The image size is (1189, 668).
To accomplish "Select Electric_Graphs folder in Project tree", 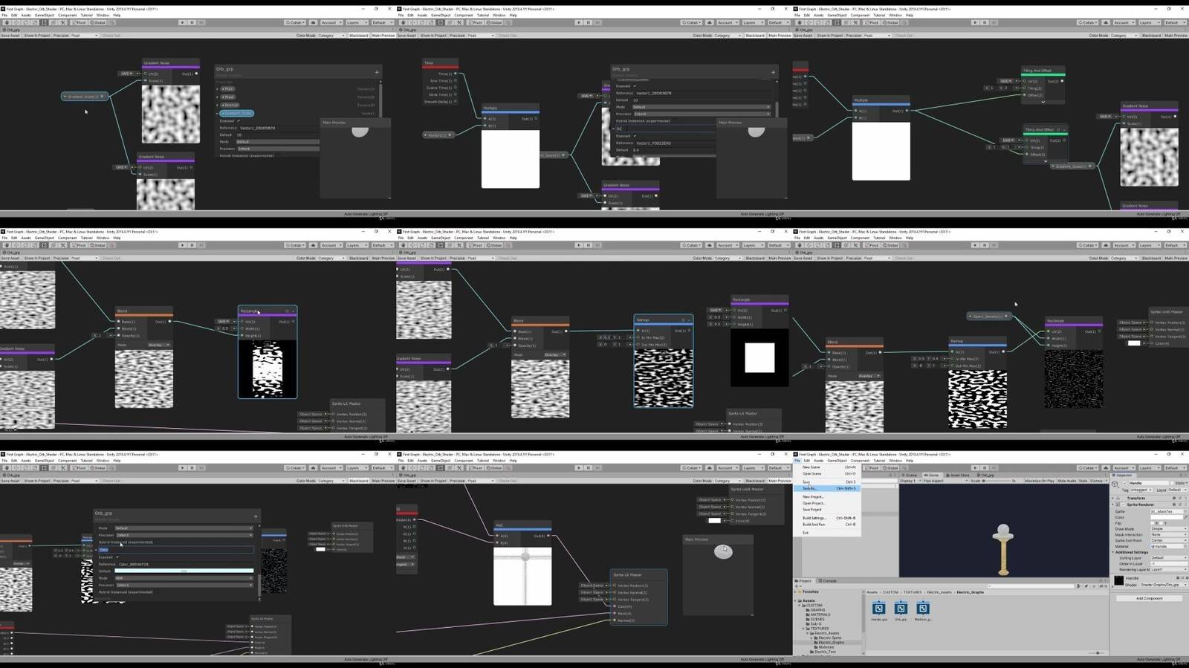I will tap(829, 643).
